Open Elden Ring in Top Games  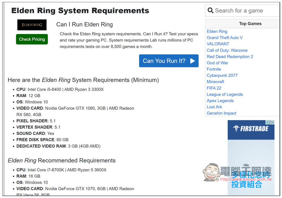pyautogui.click(x=217, y=31)
